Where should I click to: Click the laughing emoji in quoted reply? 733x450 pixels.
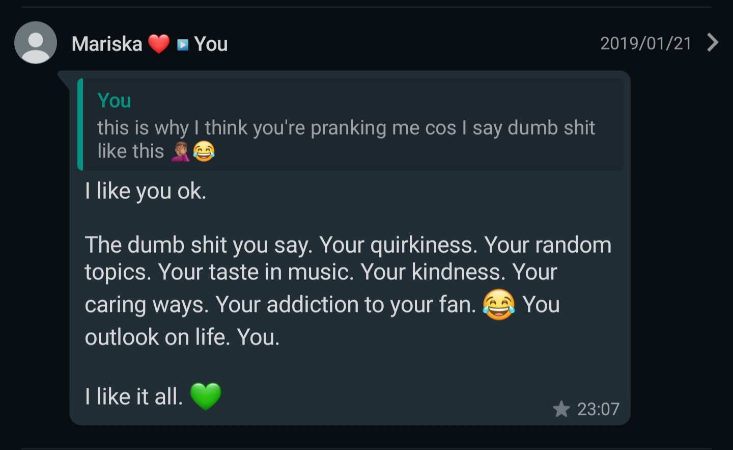[x=204, y=152]
